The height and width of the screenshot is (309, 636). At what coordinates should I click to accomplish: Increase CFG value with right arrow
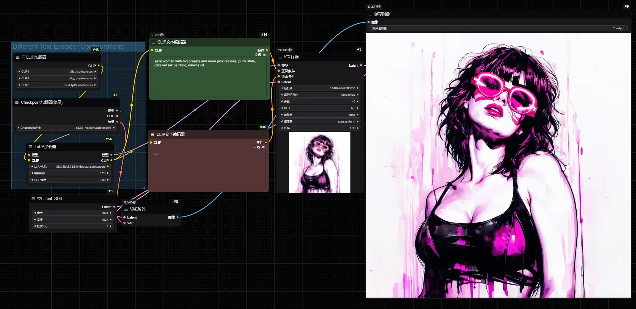coord(358,108)
